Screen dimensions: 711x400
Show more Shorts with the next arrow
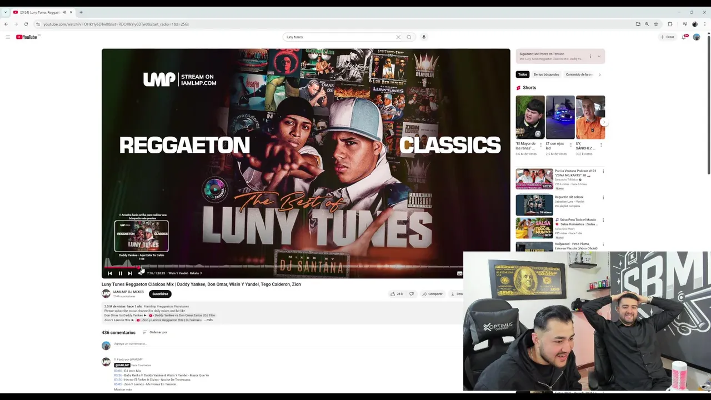[x=604, y=122]
